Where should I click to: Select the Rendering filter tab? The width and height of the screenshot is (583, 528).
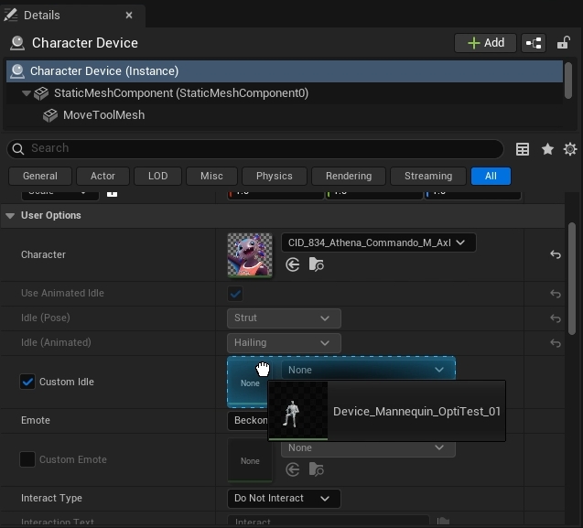[x=348, y=176]
